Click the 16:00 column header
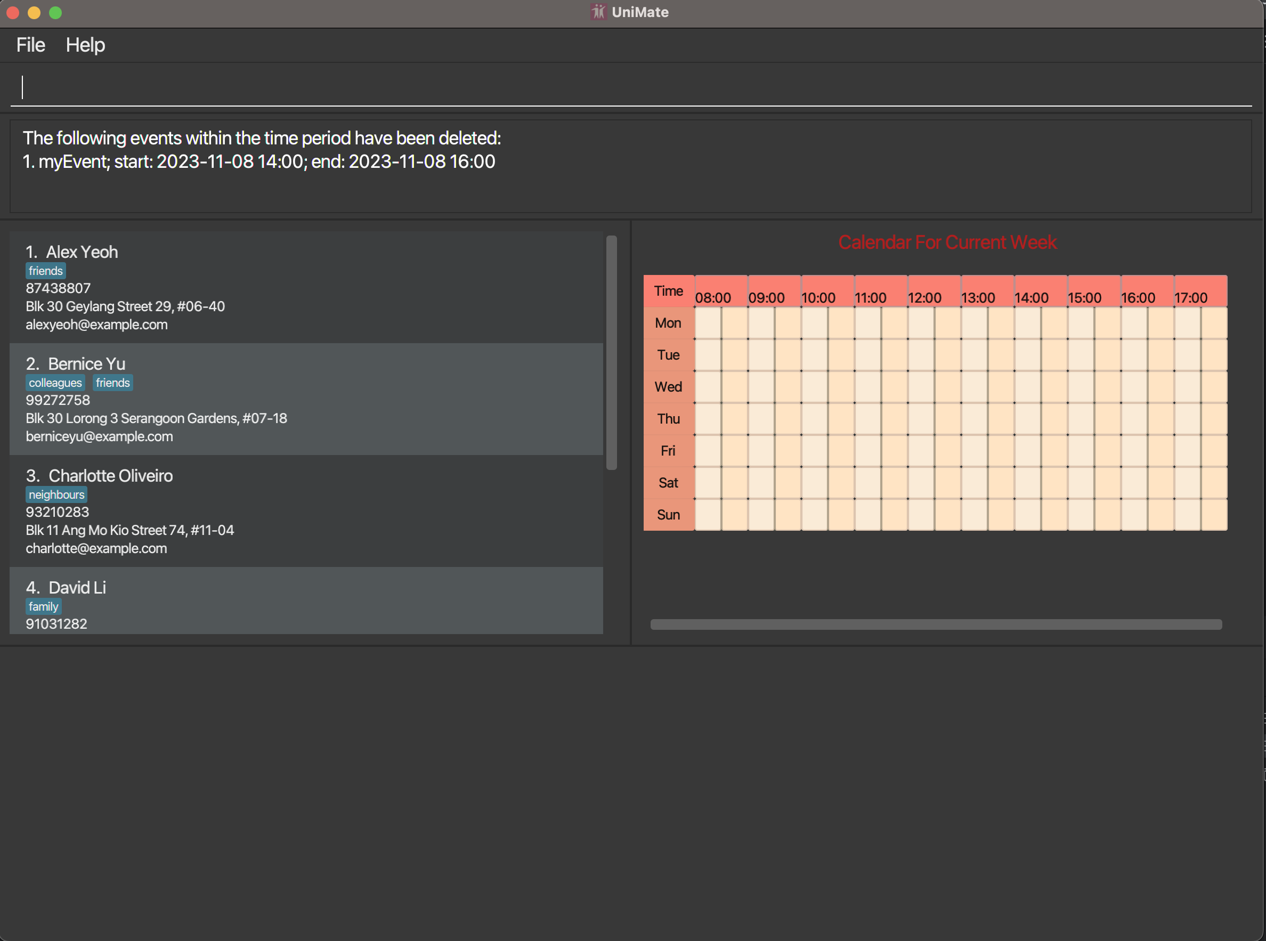The height and width of the screenshot is (941, 1266). pyautogui.click(x=1147, y=291)
